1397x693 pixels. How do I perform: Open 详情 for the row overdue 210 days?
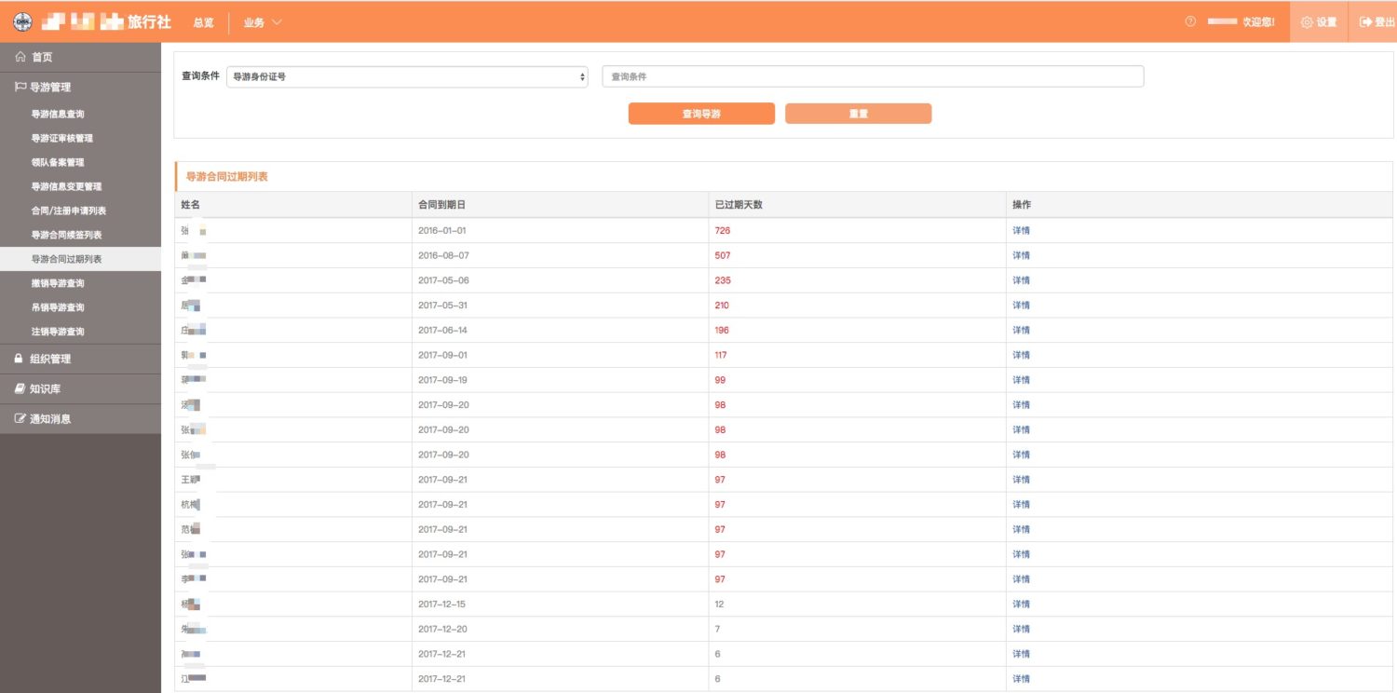[1021, 306]
